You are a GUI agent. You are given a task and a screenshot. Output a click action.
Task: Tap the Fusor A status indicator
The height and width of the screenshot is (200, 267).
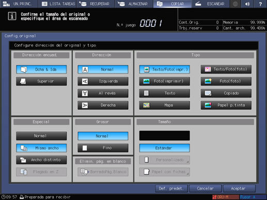tap(253, 197)
